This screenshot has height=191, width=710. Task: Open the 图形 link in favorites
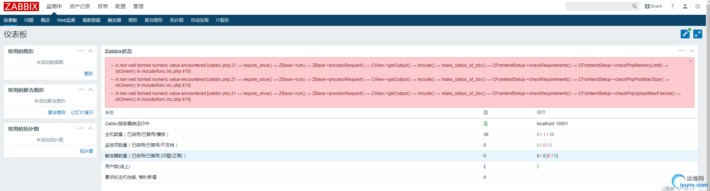pyautogui.click(x=89, y=74)
